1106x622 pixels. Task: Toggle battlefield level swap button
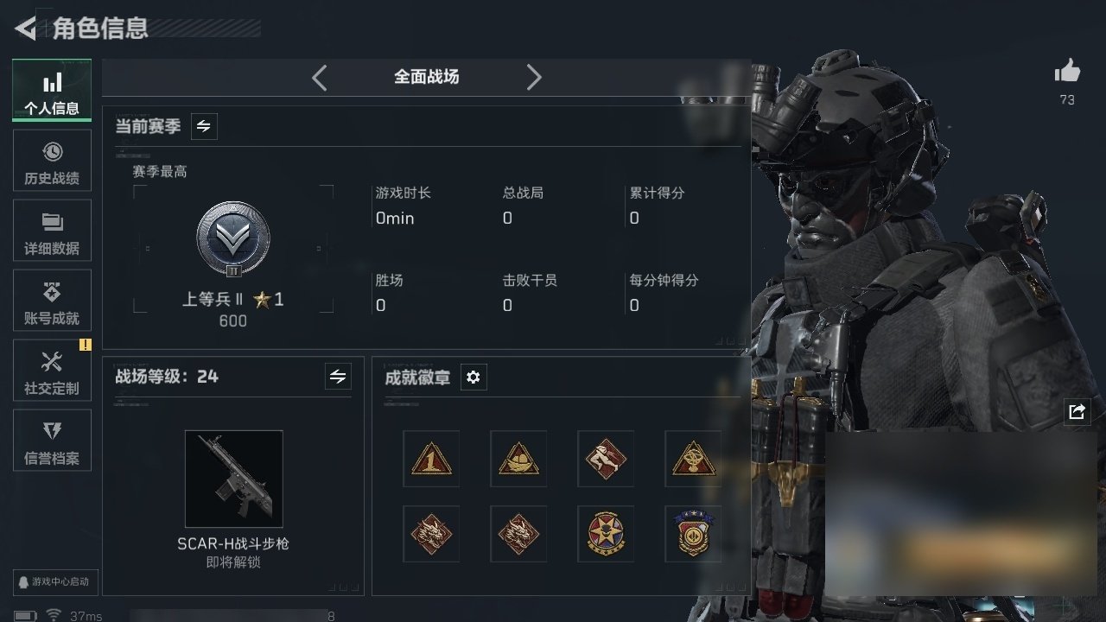point(338,377)
